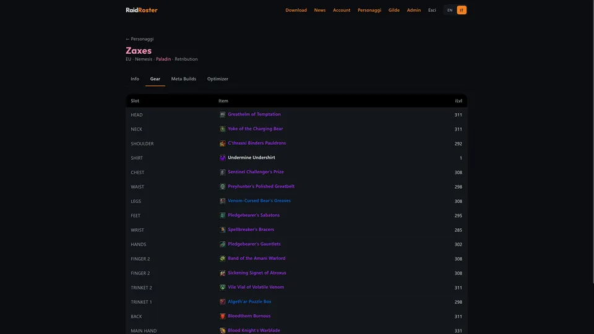Click the Item column header

(x=223, y=101)
